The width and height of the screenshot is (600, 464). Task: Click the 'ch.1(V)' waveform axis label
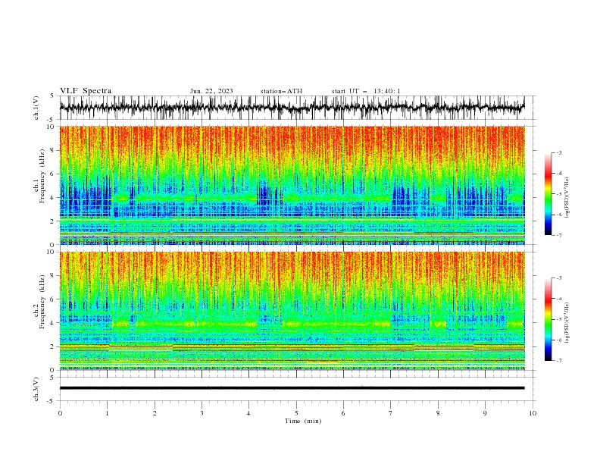pyautogui.click(x=36, y=108)
